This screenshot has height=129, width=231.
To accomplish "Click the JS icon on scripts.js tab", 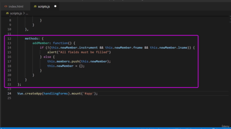I will click(x=35, y=6).
